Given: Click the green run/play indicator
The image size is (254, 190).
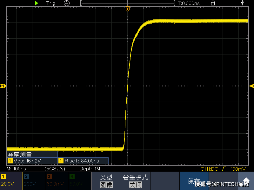Looking at the screenshot, I should click(37, 3).
